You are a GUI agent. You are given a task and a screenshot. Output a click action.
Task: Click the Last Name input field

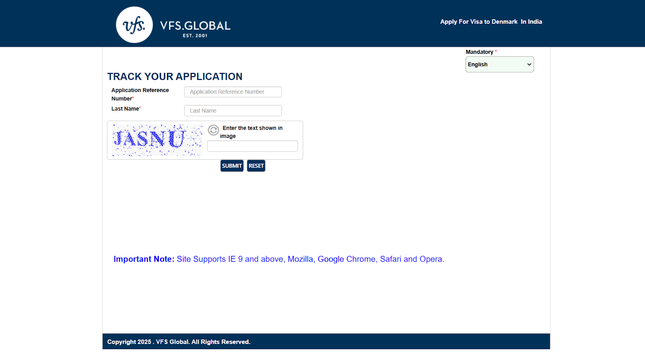click(x=233, y=111)
